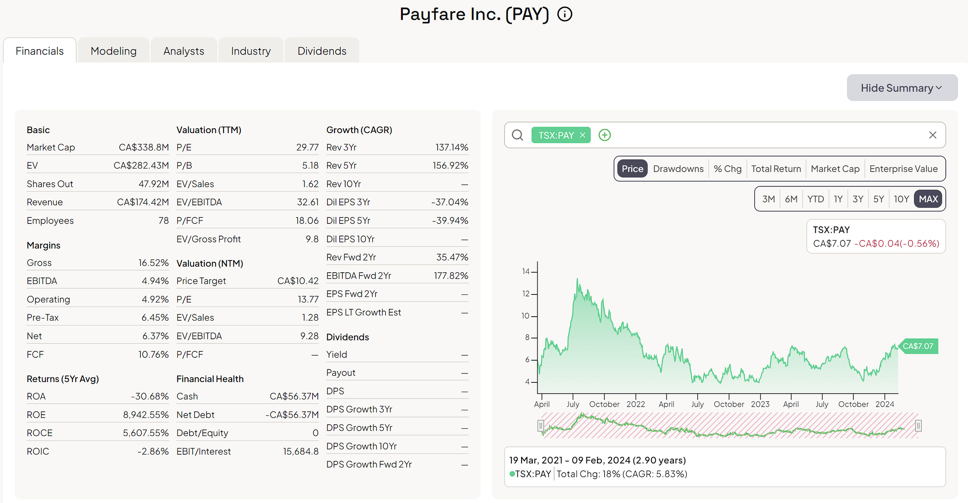This screenshot has height=503, width=968.
Task: Switch to the Analysts tab
Action: [184, 51]
